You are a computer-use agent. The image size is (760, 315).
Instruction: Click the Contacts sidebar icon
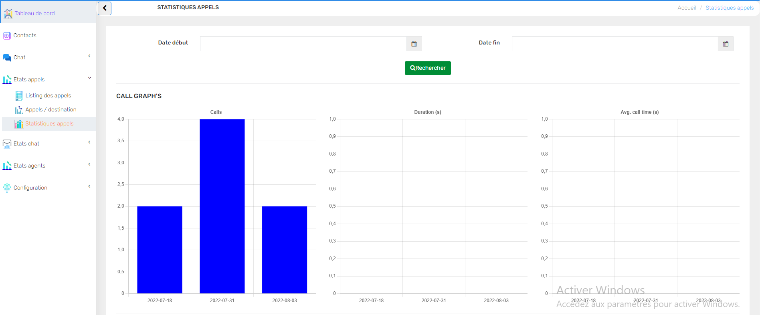[x=7, y=36]
